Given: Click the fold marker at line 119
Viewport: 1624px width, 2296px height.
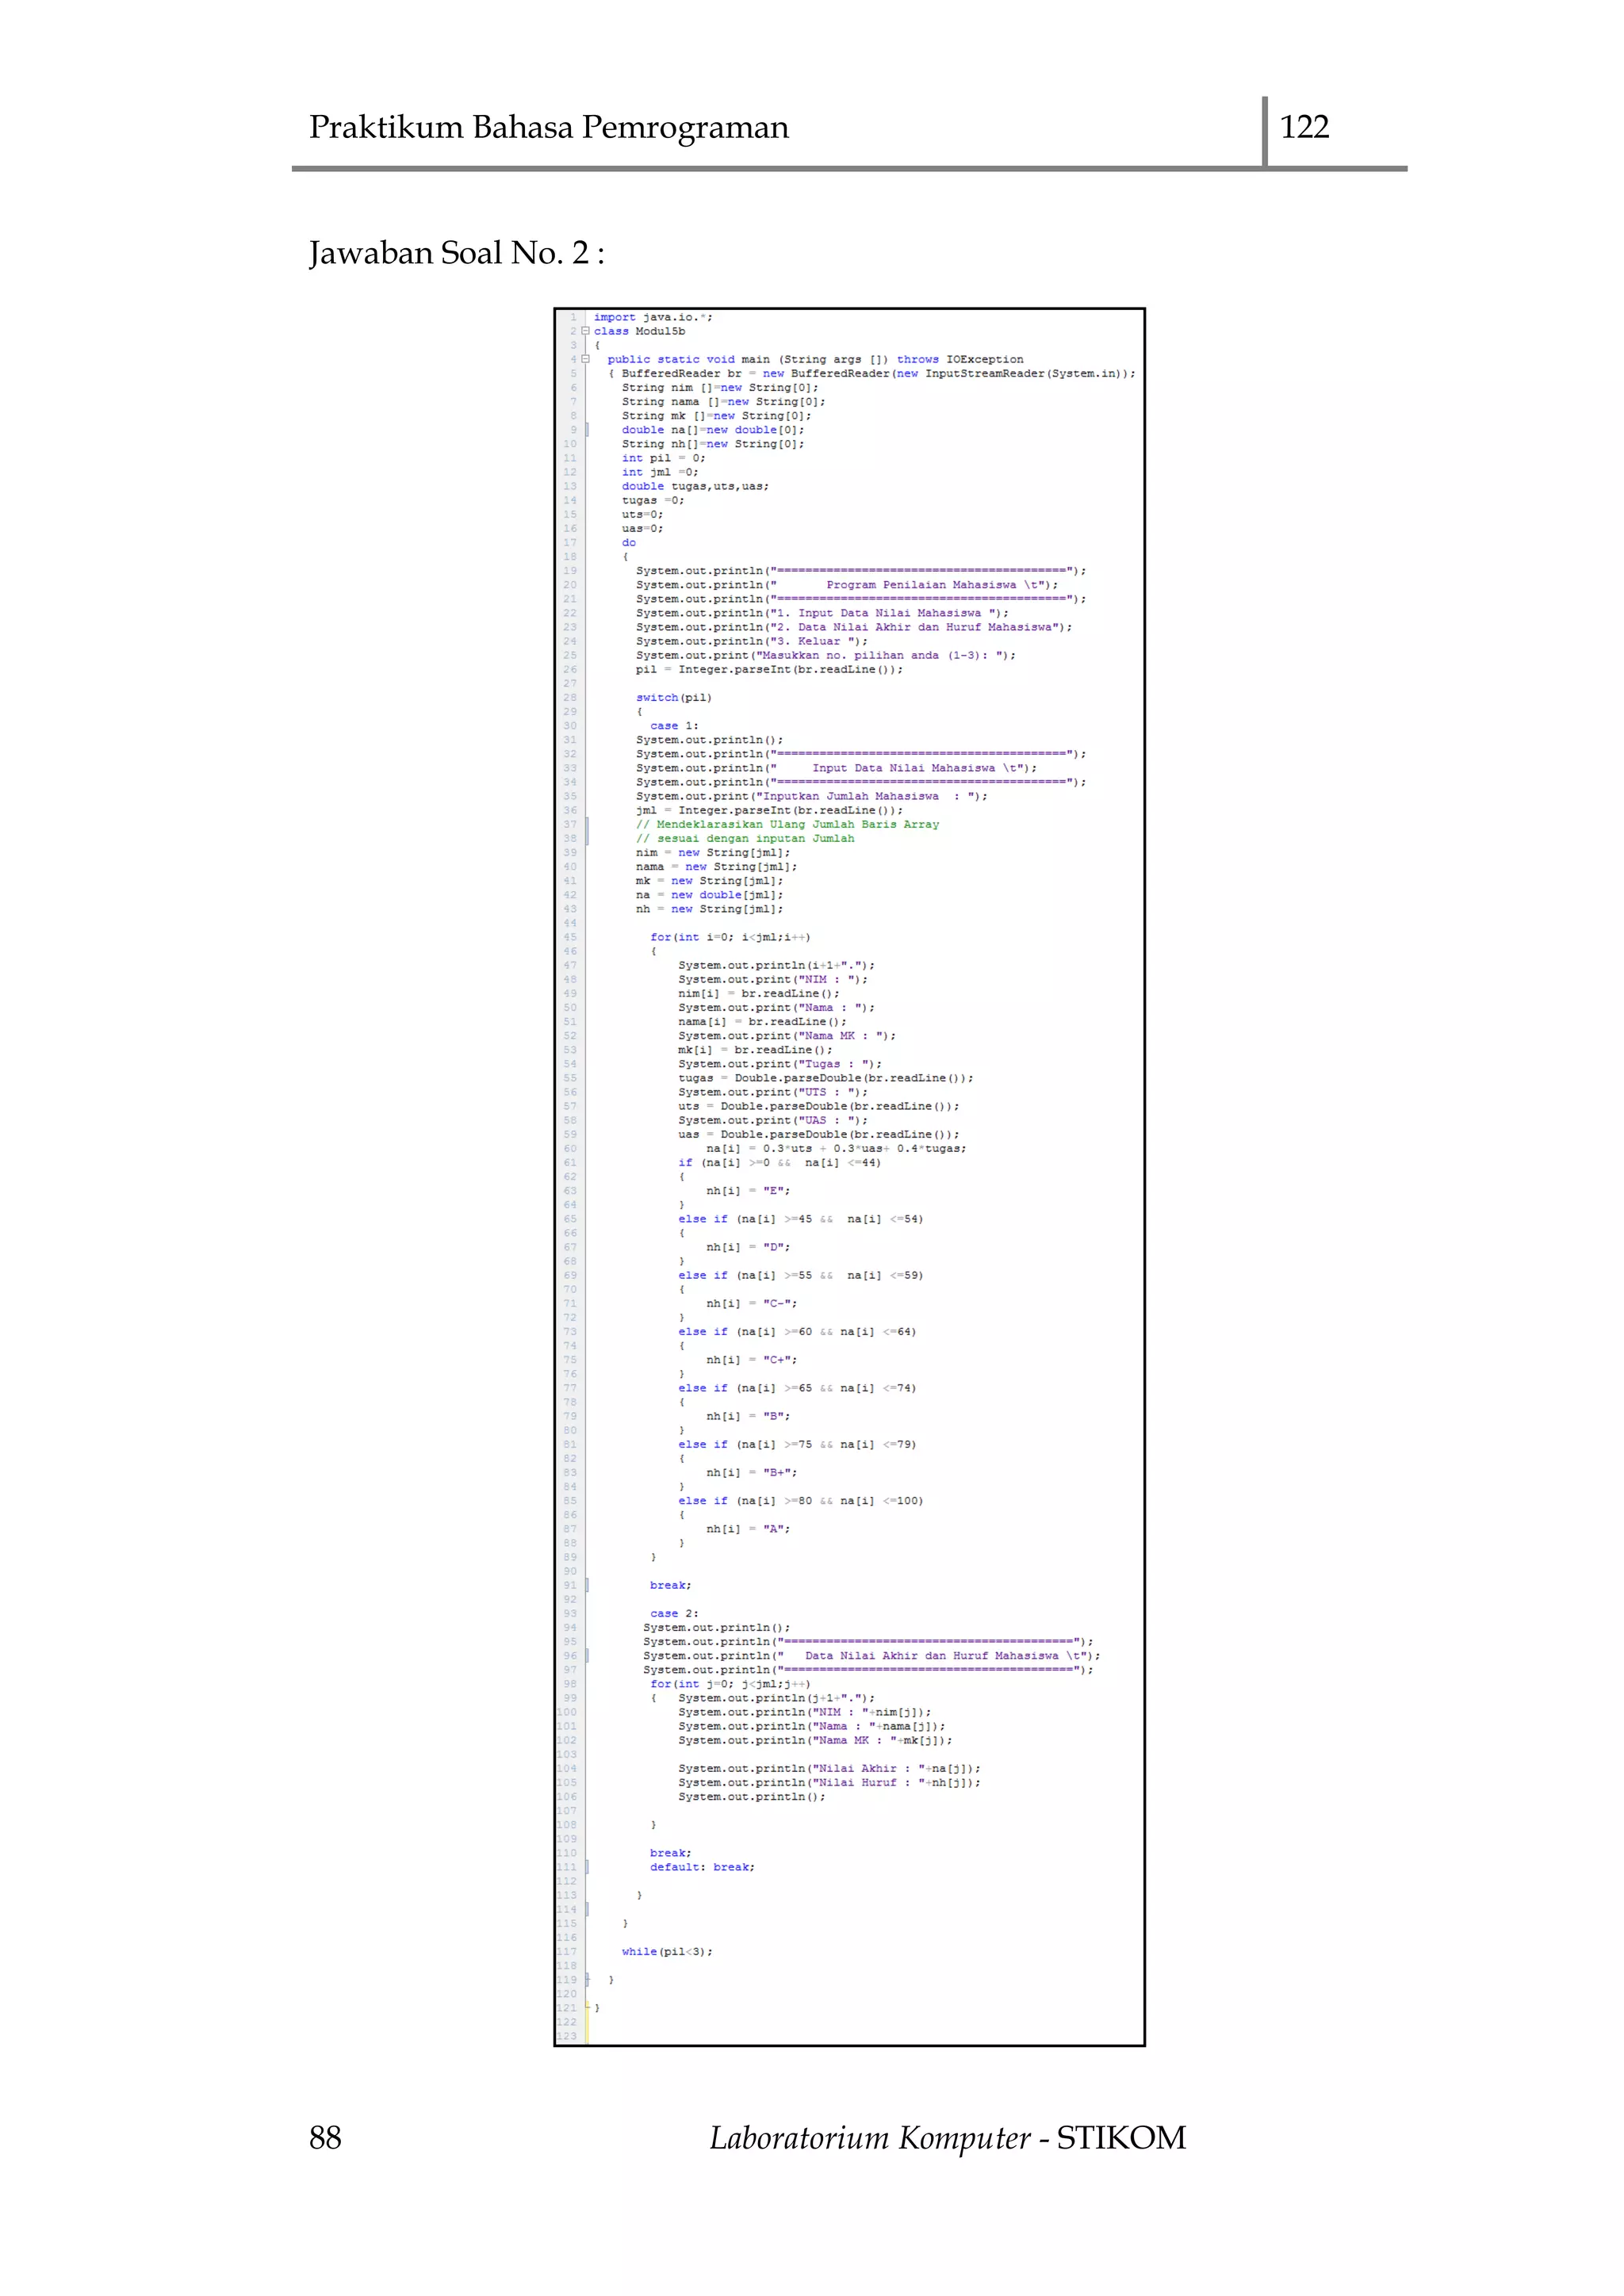Looking at the screenshot, I should pos(588,1979).
